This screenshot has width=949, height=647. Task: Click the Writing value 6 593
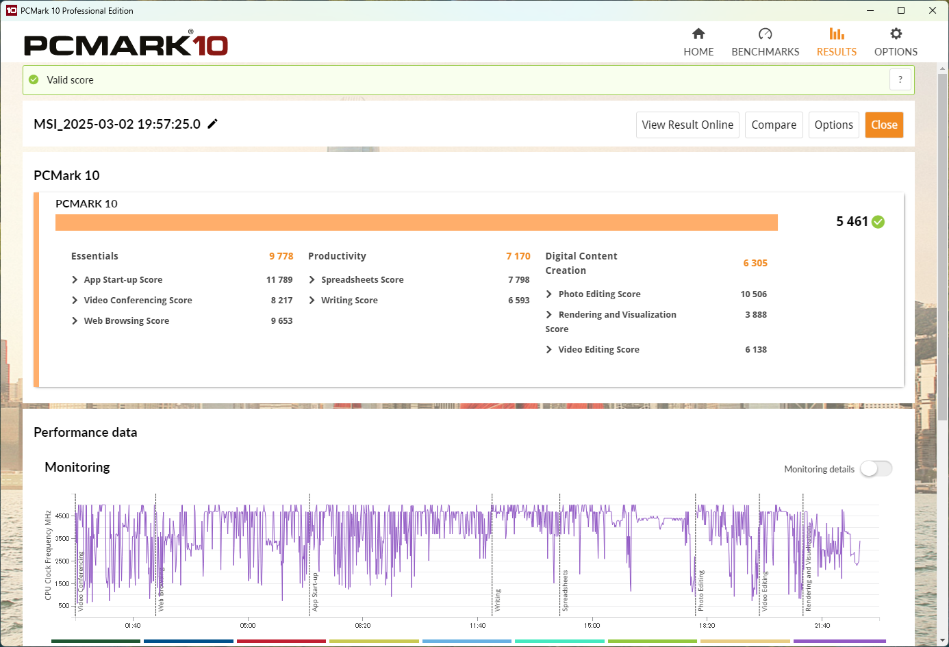click(519, 300)
